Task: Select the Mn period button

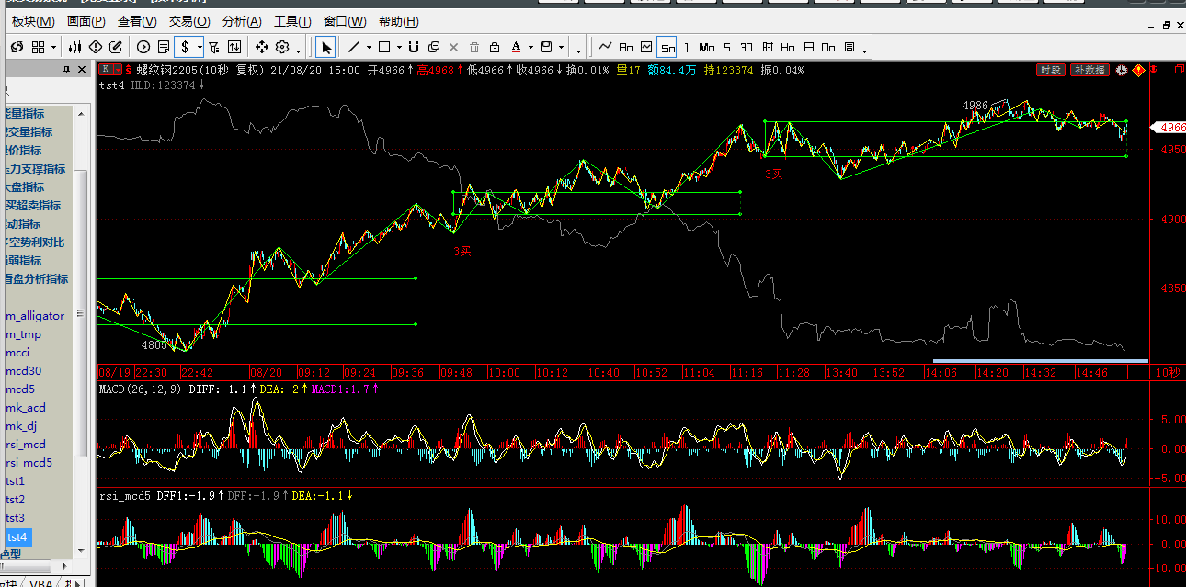Action: (x=706, y=47)
